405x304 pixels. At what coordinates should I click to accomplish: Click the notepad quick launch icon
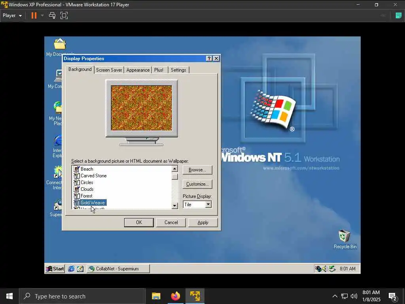[80, 269]
